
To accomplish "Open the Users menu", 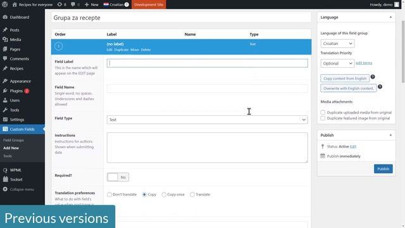I will [15, 100].
